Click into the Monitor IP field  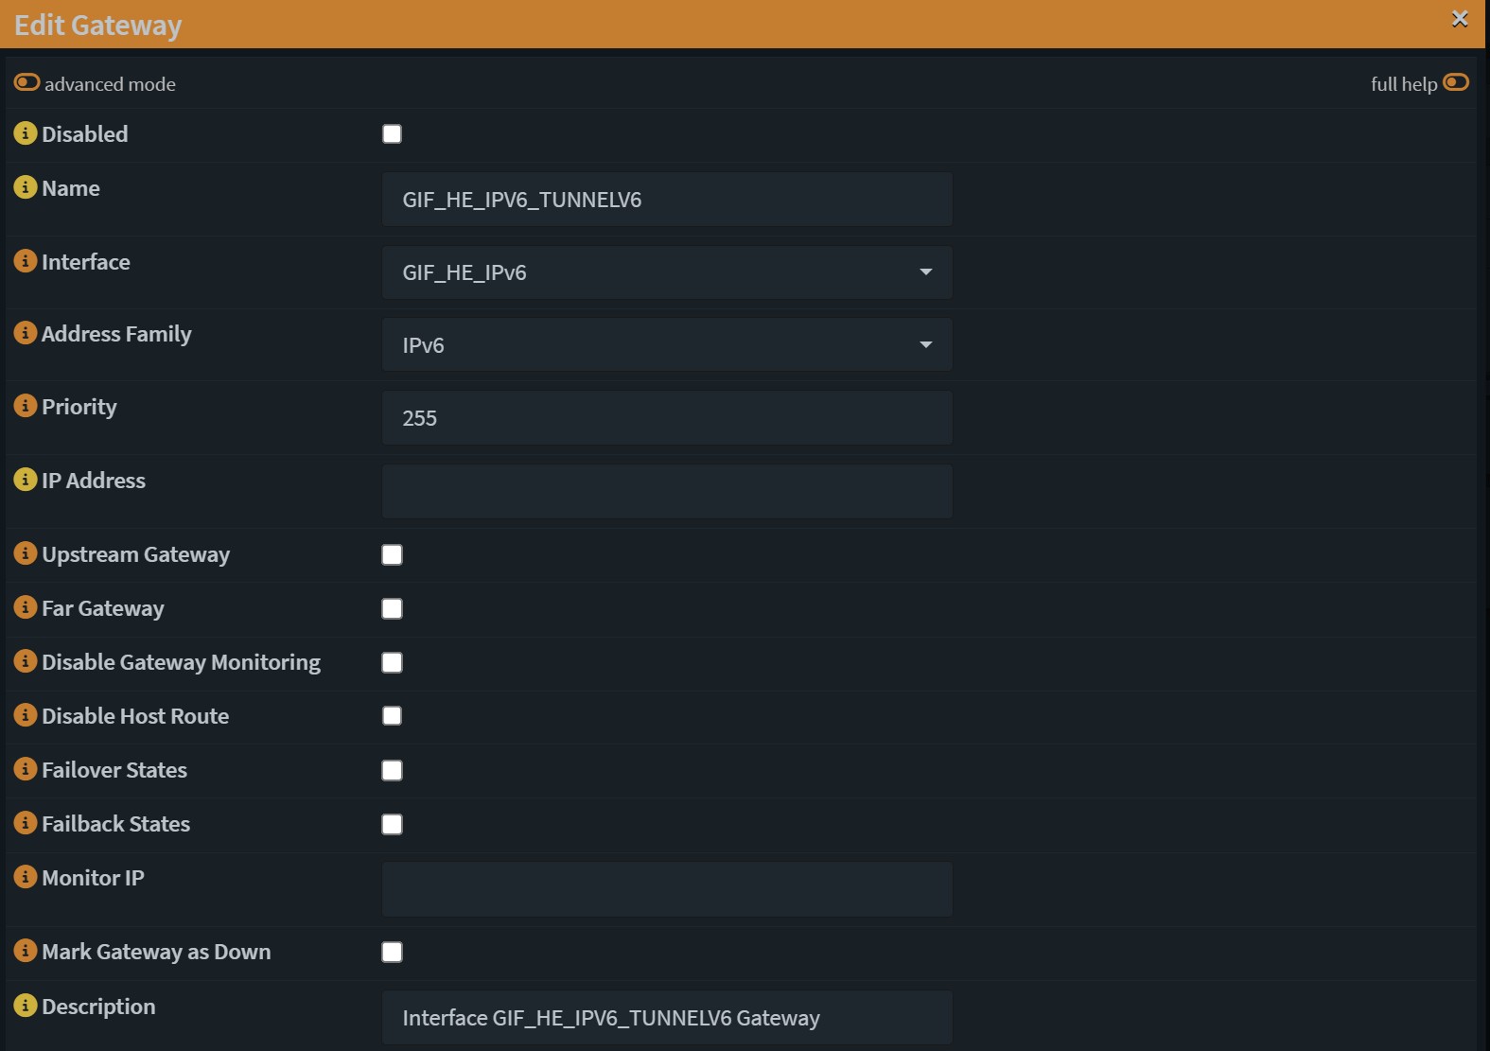(x=667, y=889)
